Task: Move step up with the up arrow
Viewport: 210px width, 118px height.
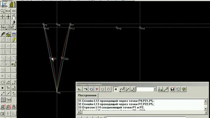Action: pos(103,89)
